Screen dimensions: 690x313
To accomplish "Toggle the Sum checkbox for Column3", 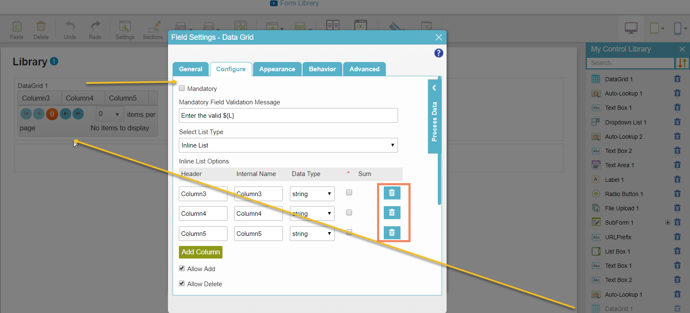I will coord(349,193).
